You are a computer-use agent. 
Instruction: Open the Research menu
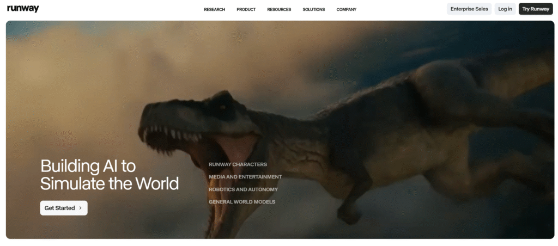coord(214,9)
